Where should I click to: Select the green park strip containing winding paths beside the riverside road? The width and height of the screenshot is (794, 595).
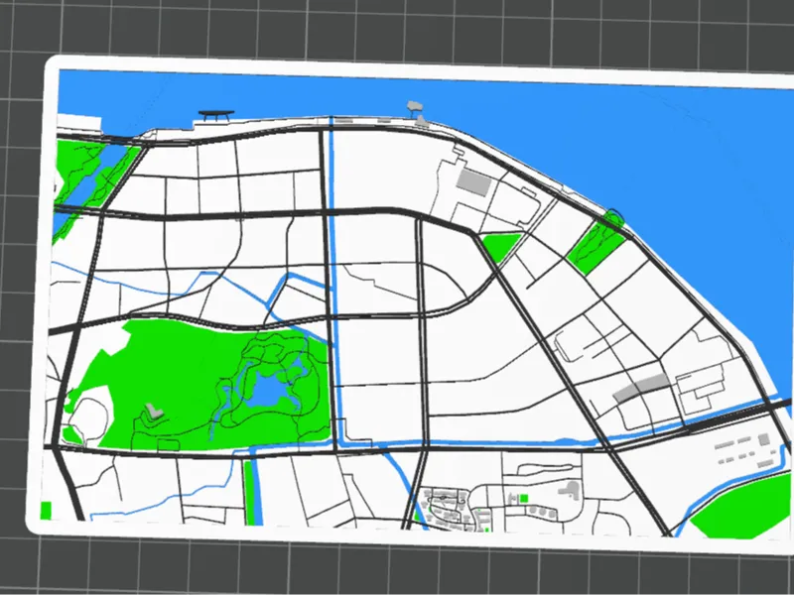click(596, 244)
